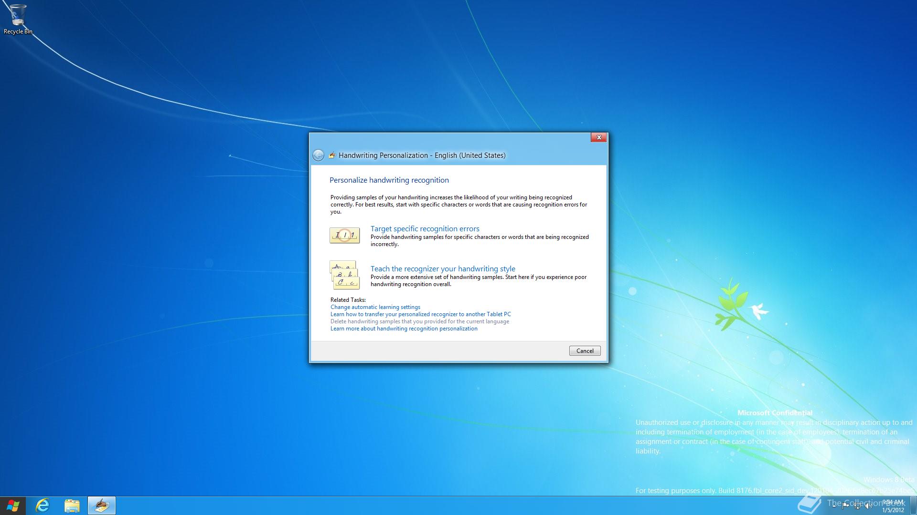Launch Internet Explorer from the taskbar

[43, 505]
